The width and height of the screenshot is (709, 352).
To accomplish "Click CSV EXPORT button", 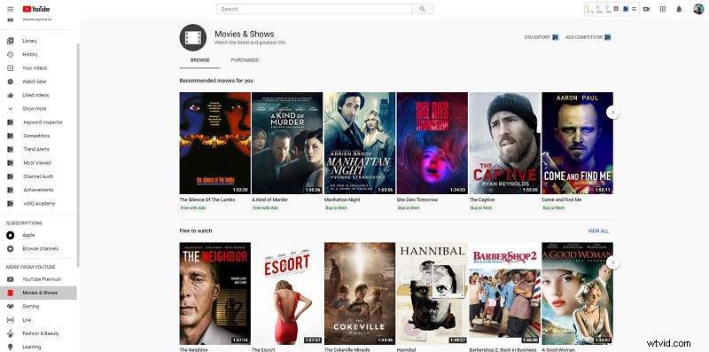I will 541,37.
